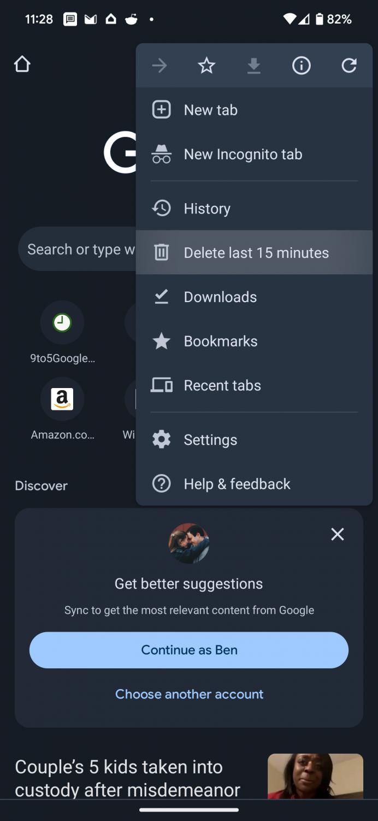Image resolution: width=378 pixels, height=821 pixels.
Task: Tap the download page icon
Action: point(254,66)
